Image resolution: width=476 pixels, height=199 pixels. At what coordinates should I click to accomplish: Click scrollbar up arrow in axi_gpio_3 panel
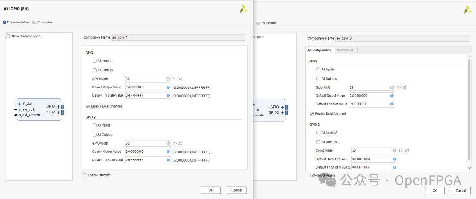pyautogui.click(x=470, y=57)
